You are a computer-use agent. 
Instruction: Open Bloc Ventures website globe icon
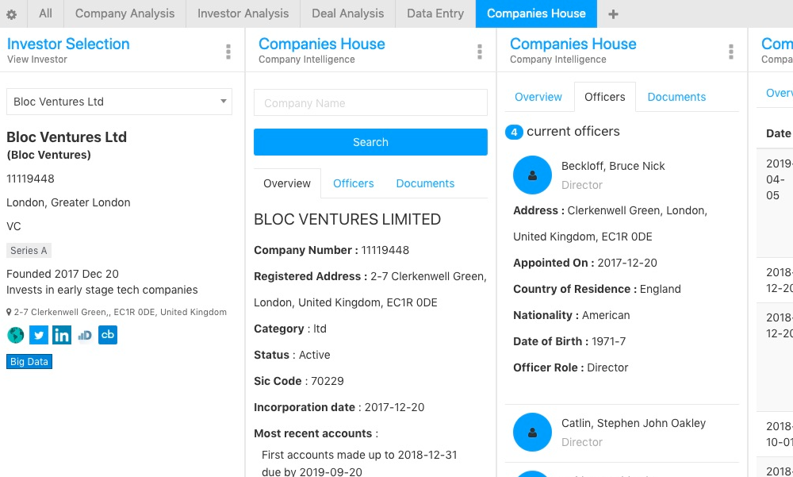[16, 335]
